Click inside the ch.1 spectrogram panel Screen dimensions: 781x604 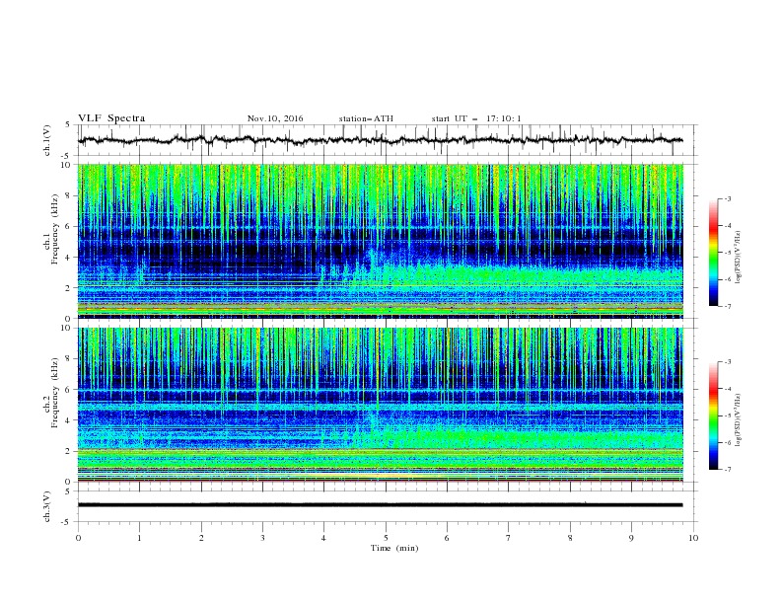click(380, 241)
